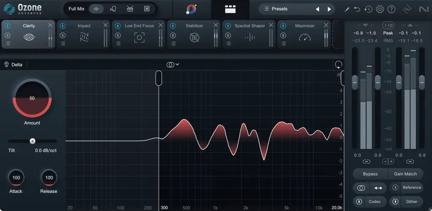Open the Presets list
This screenshot has height=211, width=432.
(276, 9)
